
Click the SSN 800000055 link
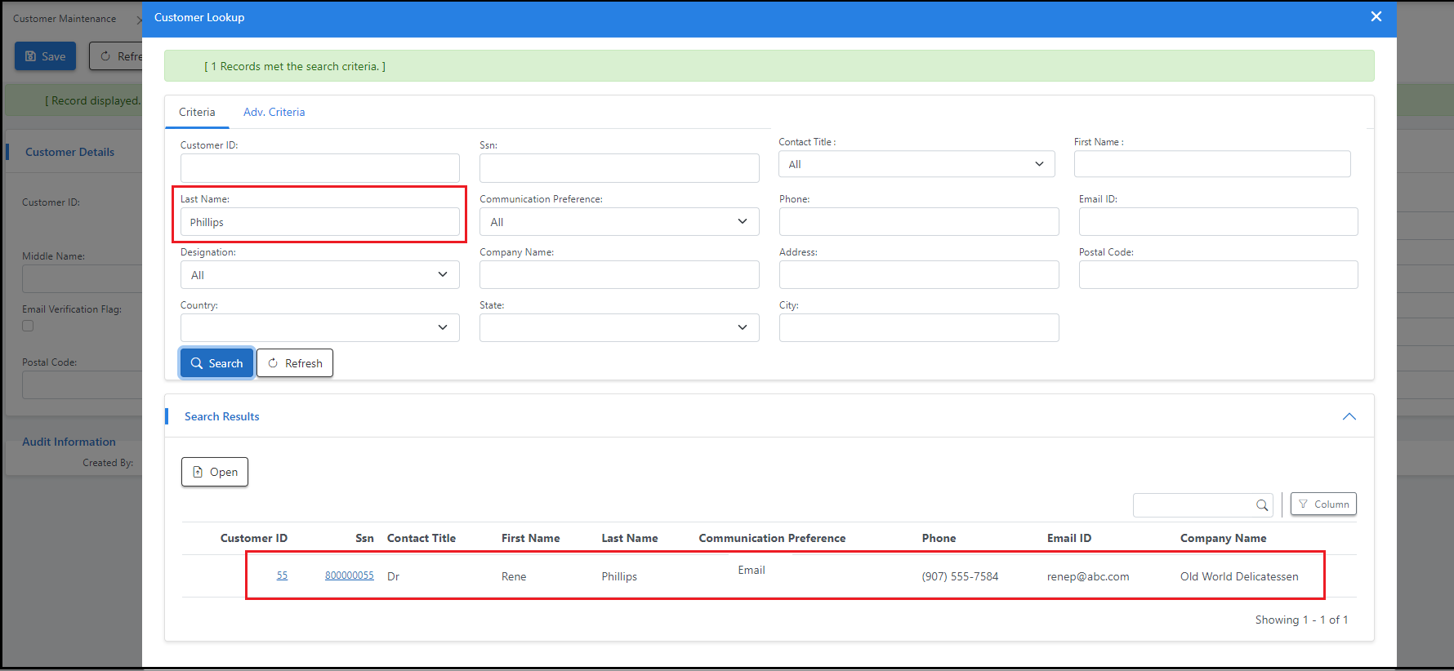click(x=349, y=575)
